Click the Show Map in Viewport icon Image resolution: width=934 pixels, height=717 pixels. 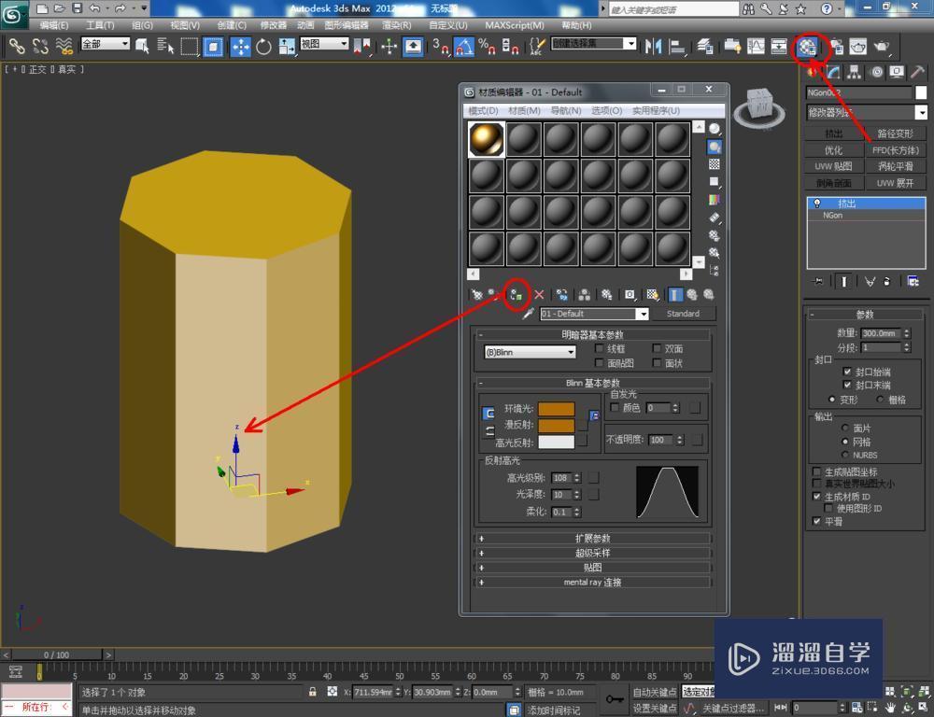652,296
